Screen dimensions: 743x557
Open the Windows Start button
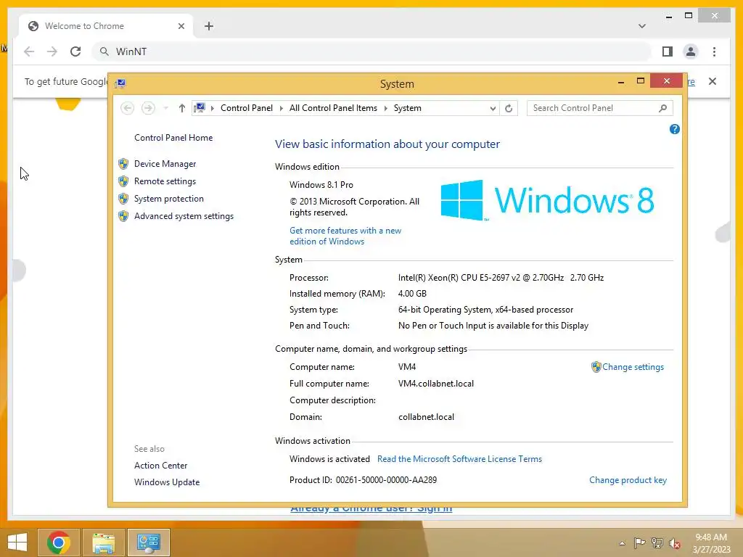click(17, 542)
